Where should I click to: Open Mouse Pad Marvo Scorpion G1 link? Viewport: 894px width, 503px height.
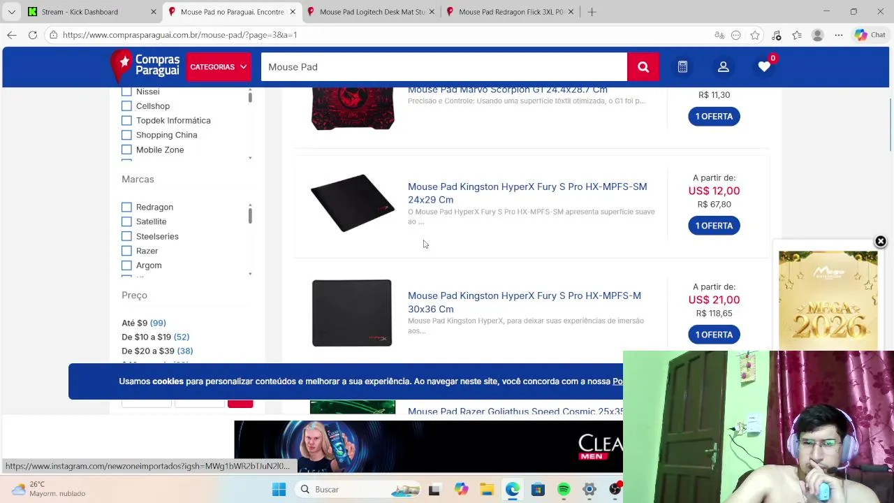[507, 89]
